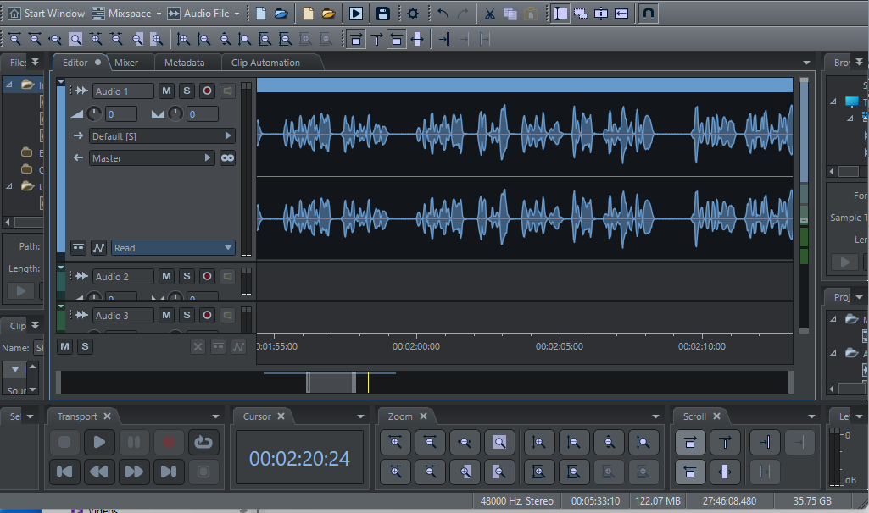
Task: Click the Audio 1 volume knob
Action: pos(94,114)
